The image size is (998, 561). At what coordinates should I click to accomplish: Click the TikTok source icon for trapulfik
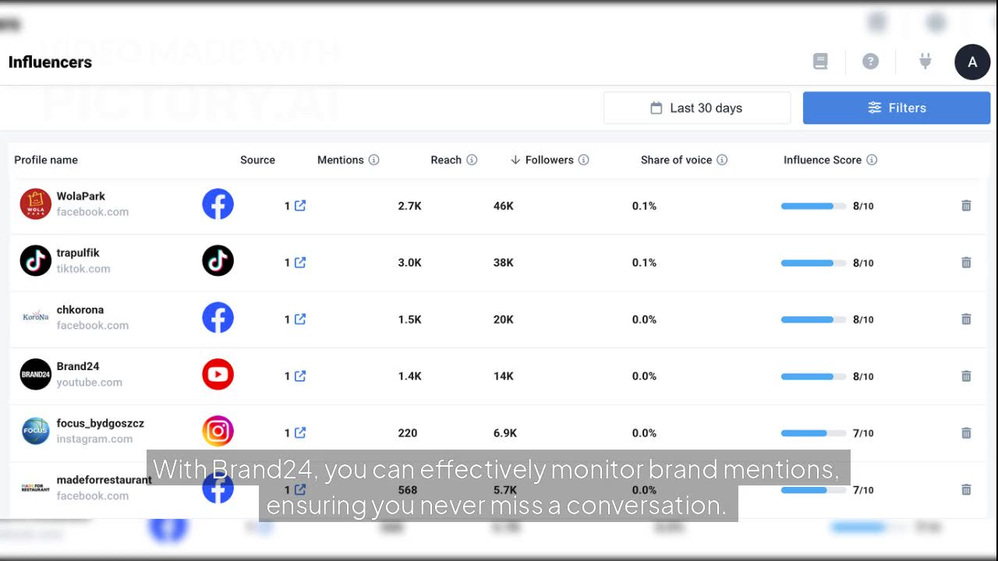coord(218,261)
